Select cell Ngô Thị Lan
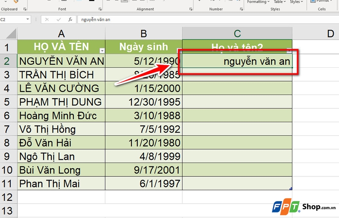The image size is (339, 218). coord(61,156)
